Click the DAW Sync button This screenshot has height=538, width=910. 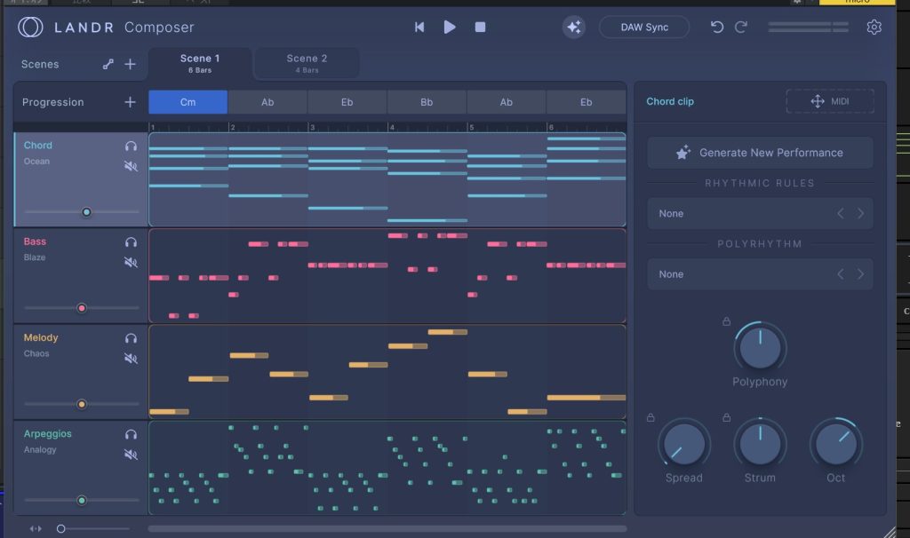tap(644, 28)
